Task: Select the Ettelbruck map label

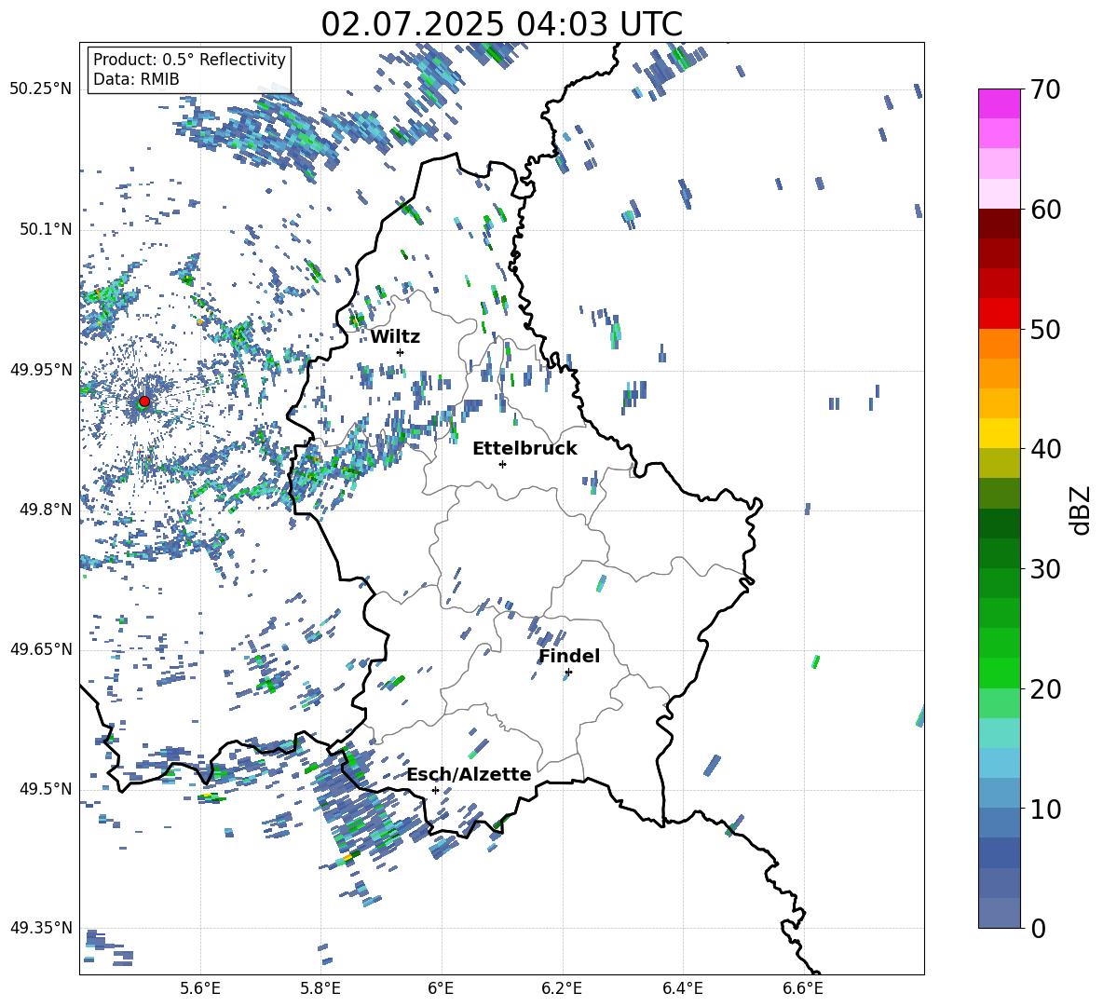Action: tap(524, 449)
